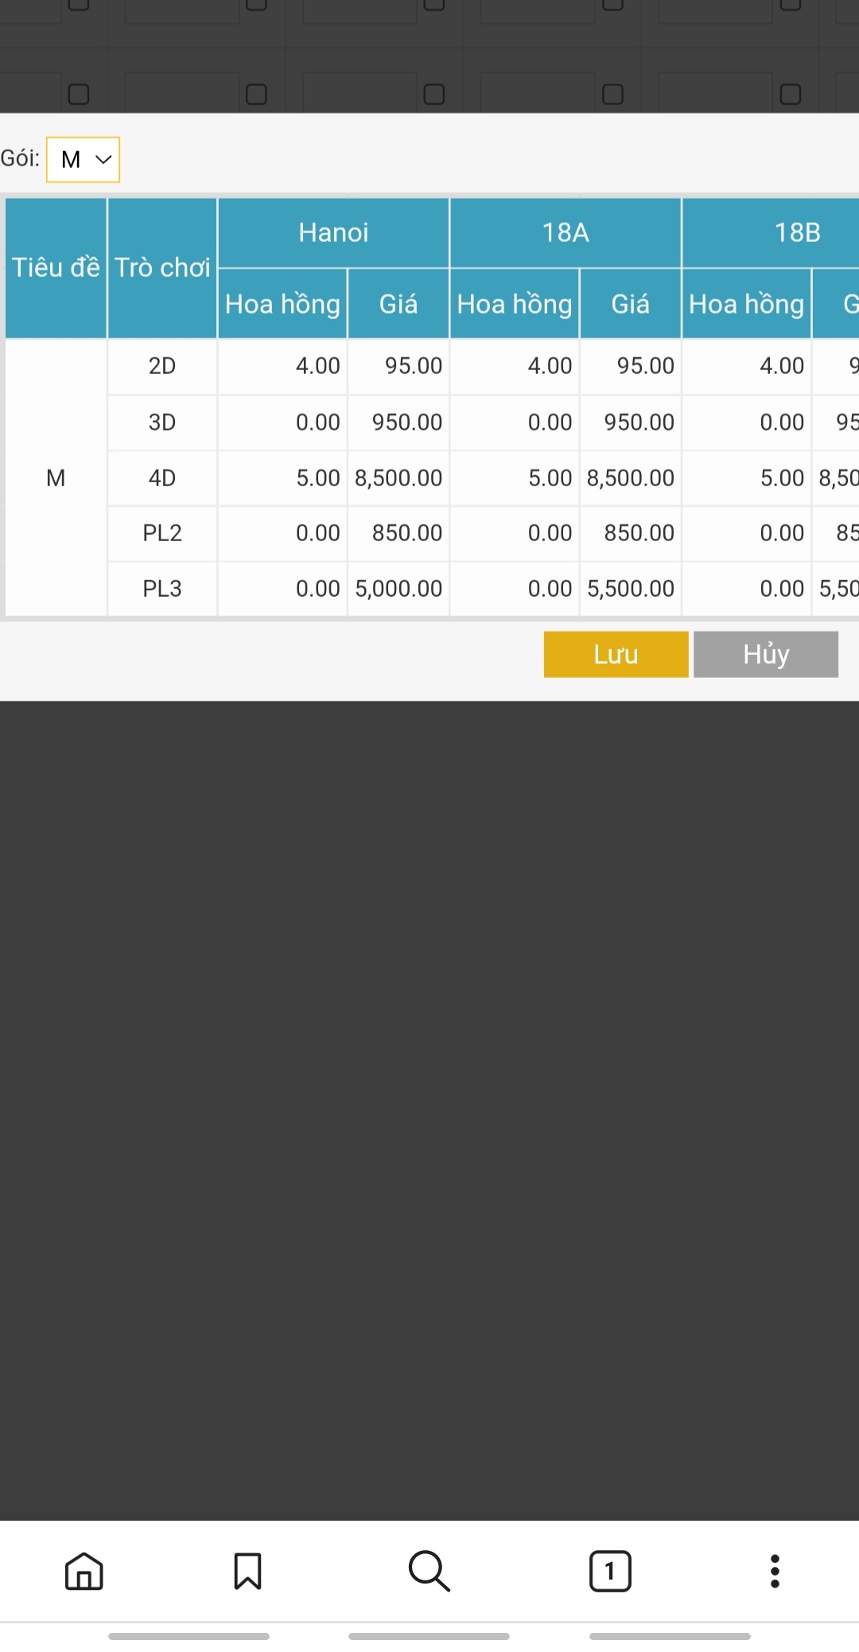Expand the Gói package dropdown
The image size is (859, 1652).
click(84, 160)
